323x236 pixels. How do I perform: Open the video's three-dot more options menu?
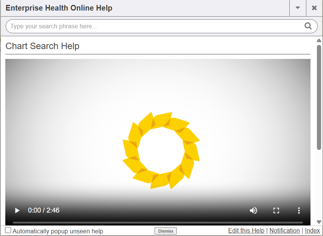click(299, 210)
